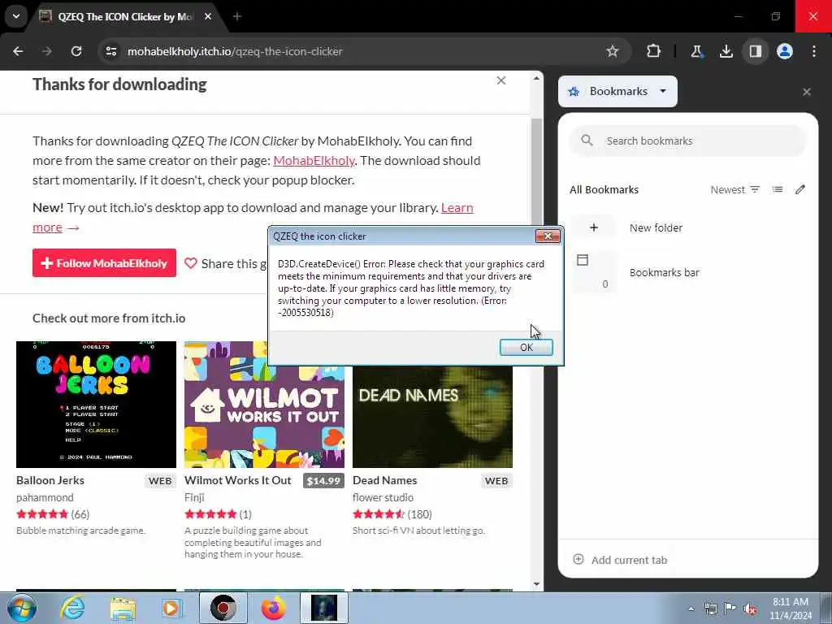
Task: Click the page scrollbar down arrow
Action: coord(536,584)
